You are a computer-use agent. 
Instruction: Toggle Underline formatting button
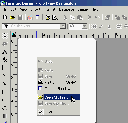(109, 26)
